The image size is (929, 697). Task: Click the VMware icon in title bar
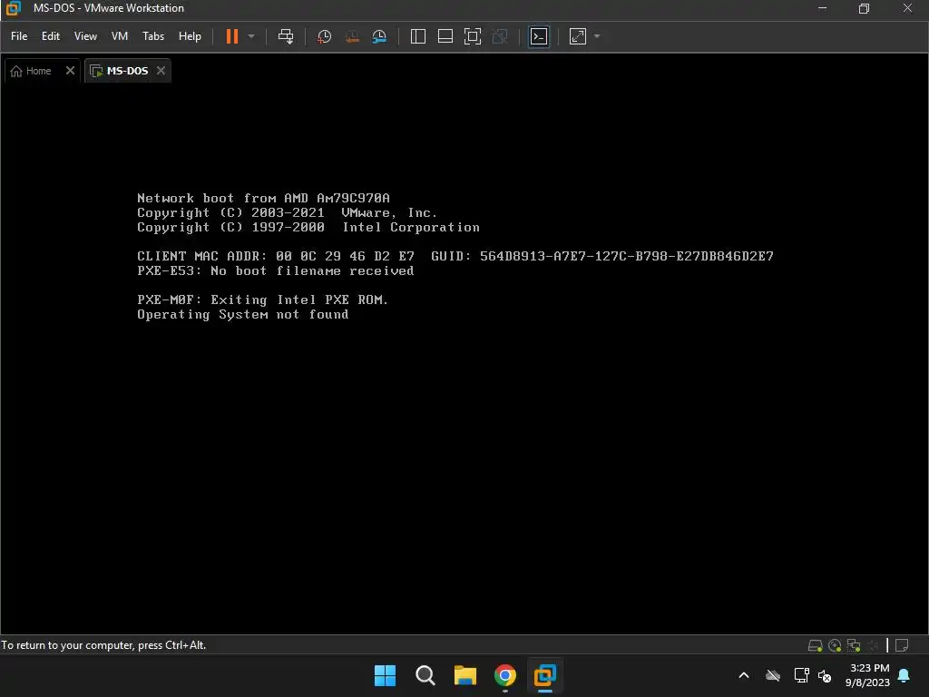(13, 8)
